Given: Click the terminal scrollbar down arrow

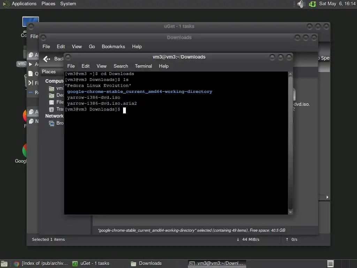Looking at the screenshot, I should (290, 212).
